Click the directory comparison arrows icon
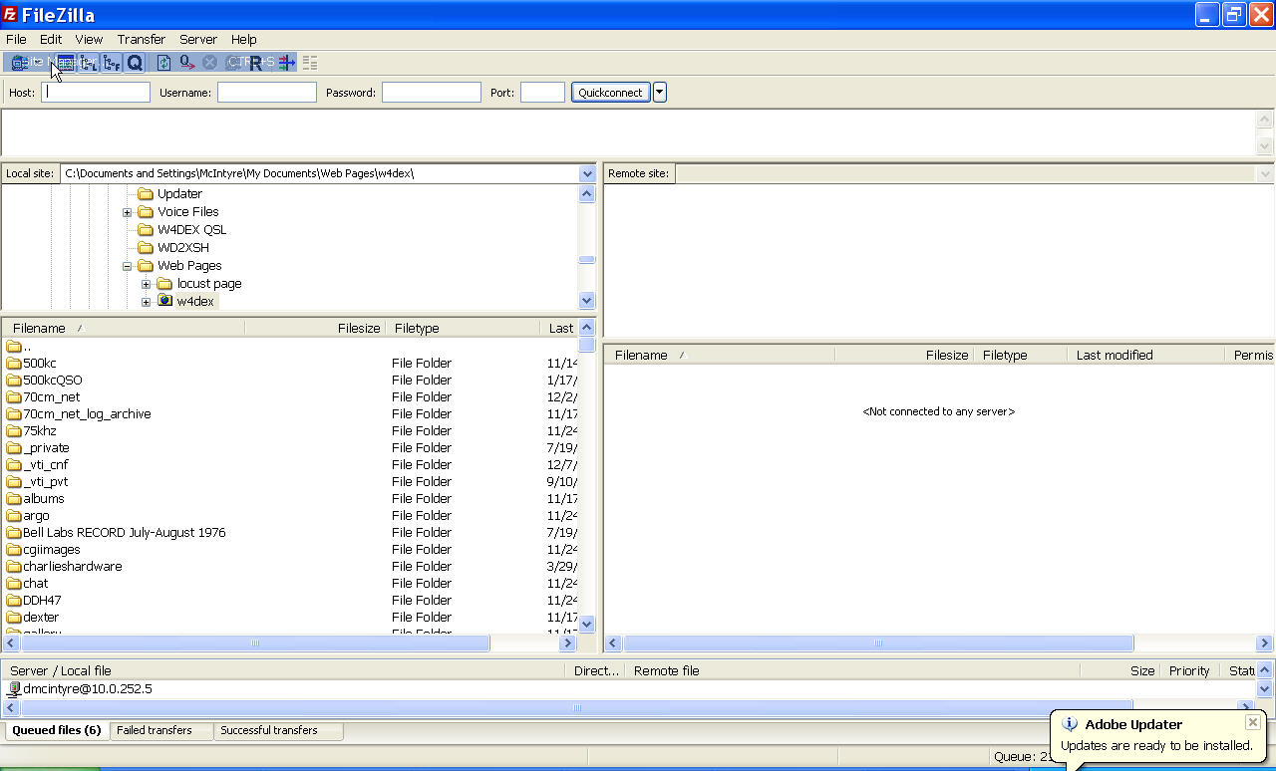 (287, 63)
